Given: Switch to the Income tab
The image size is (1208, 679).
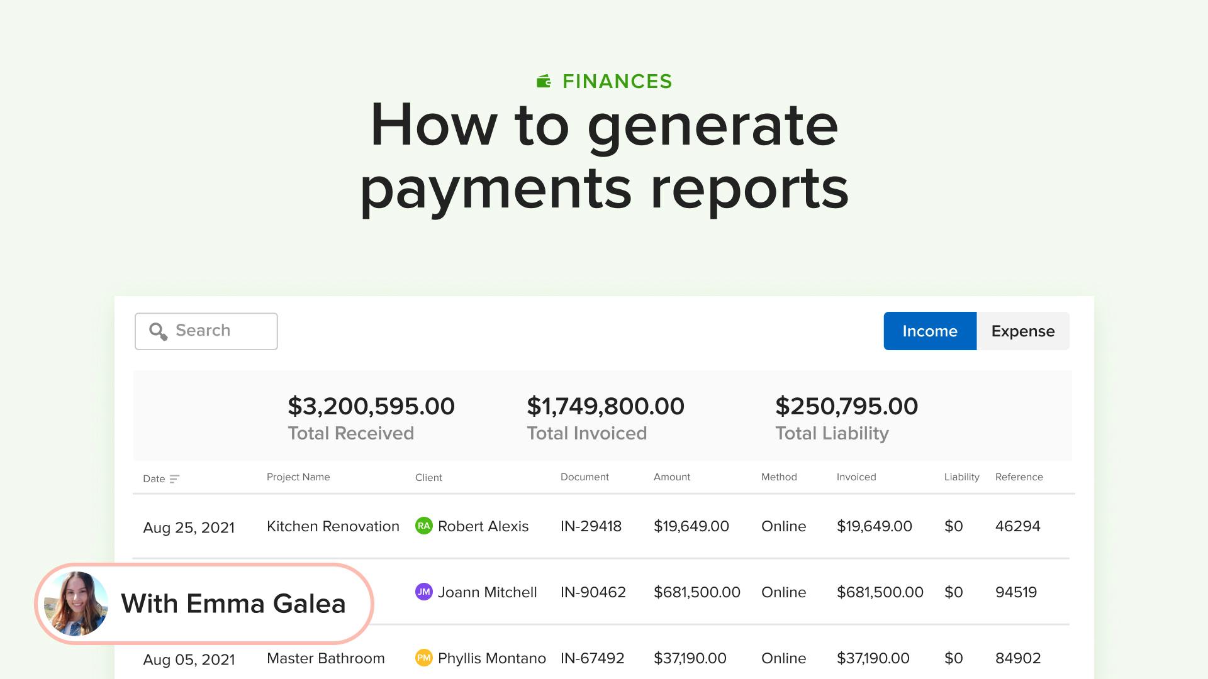Looking at the screenshot, I should coord(929,331).
